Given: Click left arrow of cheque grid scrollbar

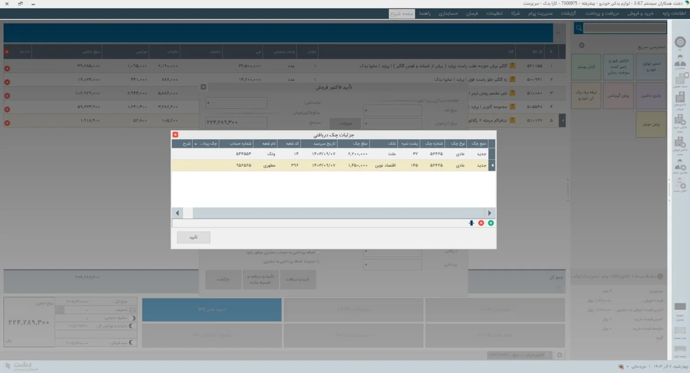Looking at the screenshot, I should tap(177, 213).
